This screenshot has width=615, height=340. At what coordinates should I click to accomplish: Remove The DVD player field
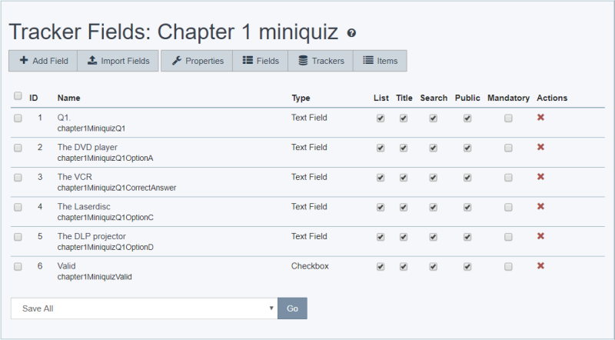pos(540,147)
